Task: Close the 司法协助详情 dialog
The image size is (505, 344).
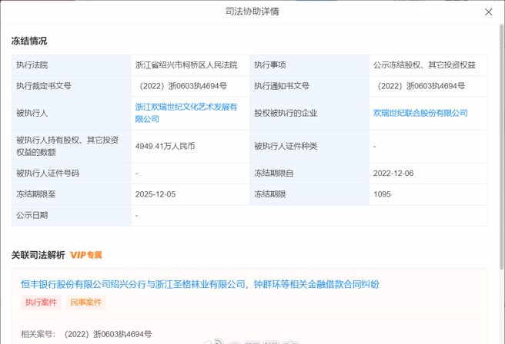Action: coord(488,12)
